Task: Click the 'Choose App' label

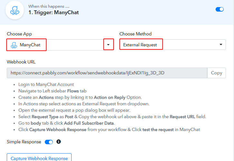Action: pyautogui.click(x=19, y=34)
